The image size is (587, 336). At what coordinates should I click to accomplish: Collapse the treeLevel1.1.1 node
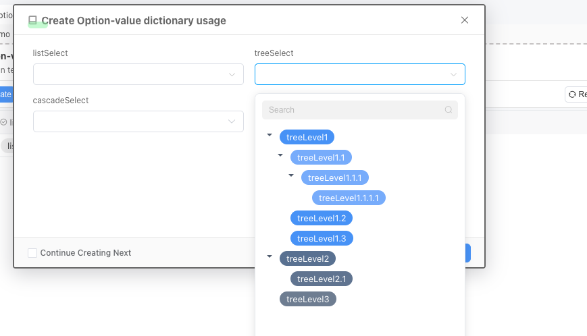point(291,176)
